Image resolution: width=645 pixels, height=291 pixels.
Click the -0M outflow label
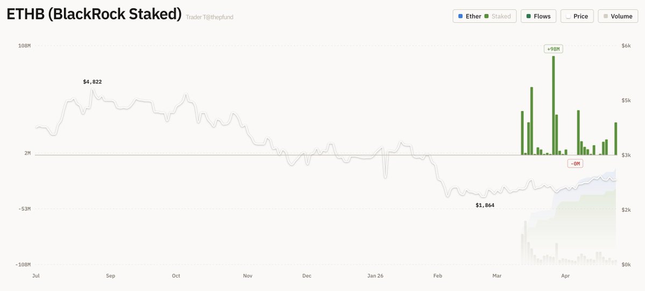(x=575, y=163)
